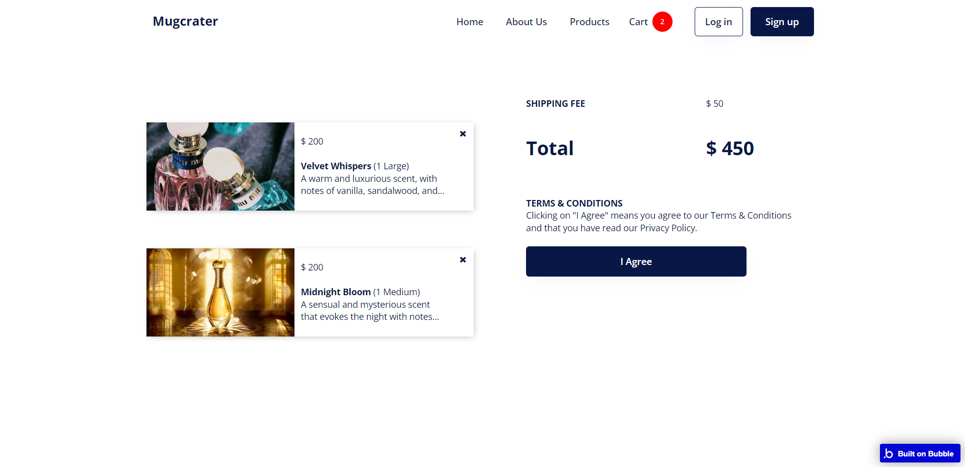Viewport: 965px width, 467px height.
Task: Go to the About Us page
Action: tap(526, 22)
